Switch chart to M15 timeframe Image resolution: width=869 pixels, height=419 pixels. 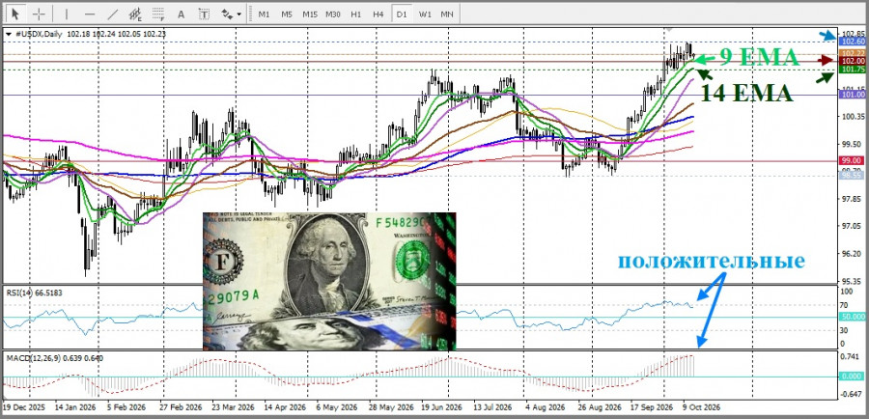309,14
